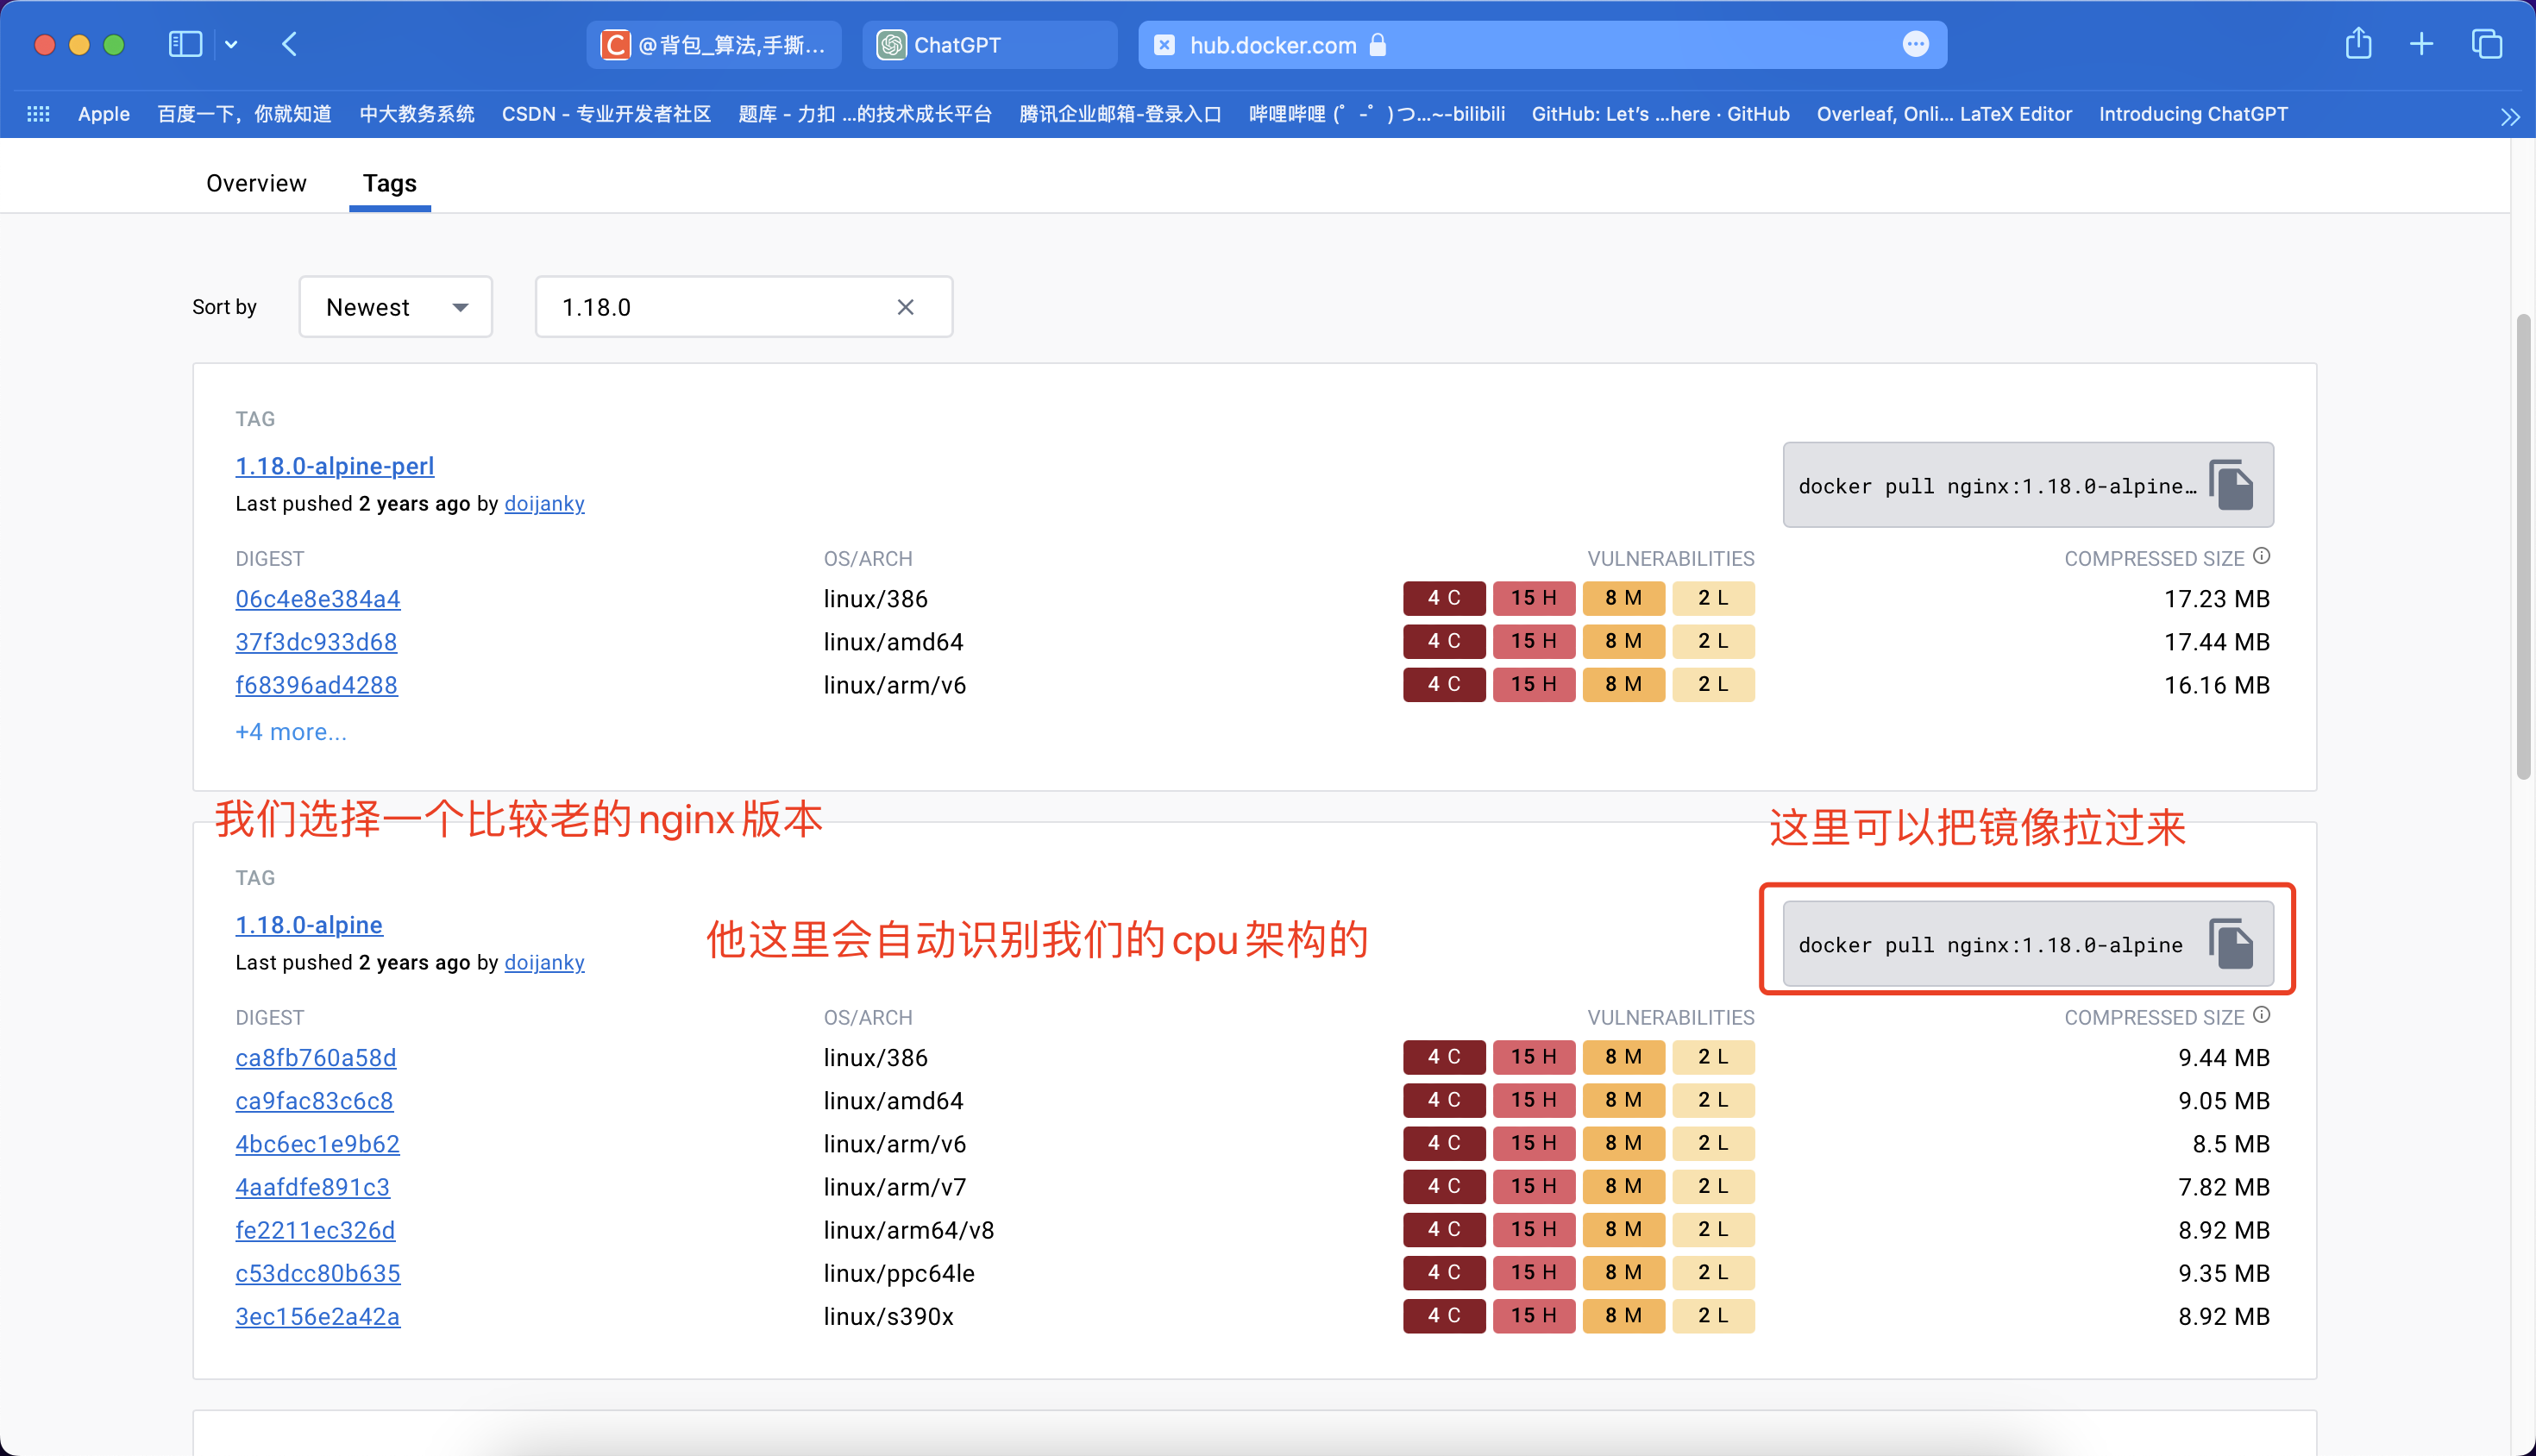Expand the sidebar options chevron
Viewport: 2536px width, 1456px height.
point(231,44)
